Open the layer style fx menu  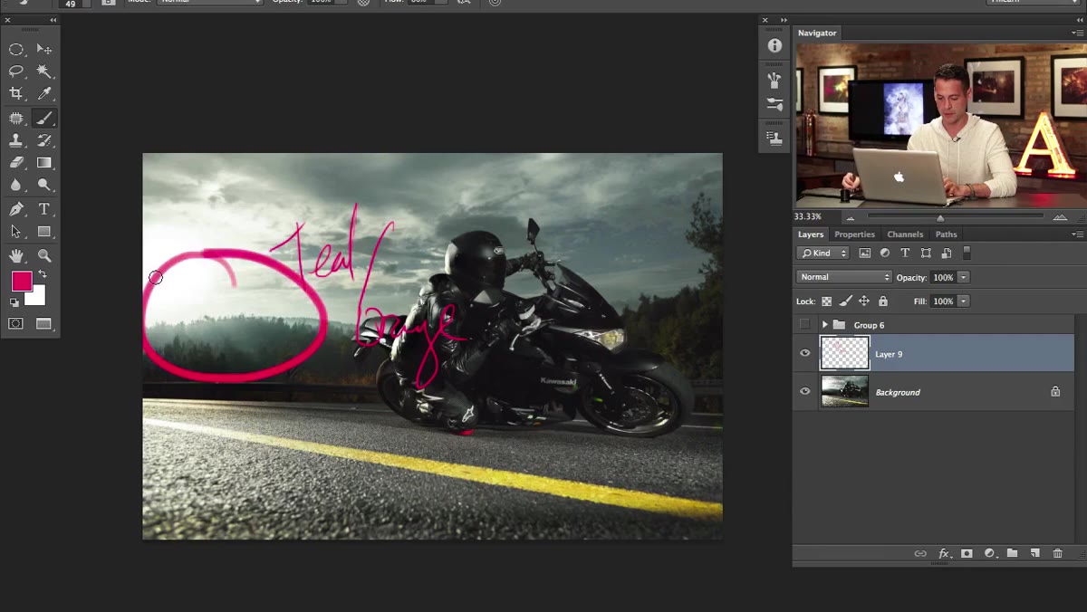(x=943, y=553)
